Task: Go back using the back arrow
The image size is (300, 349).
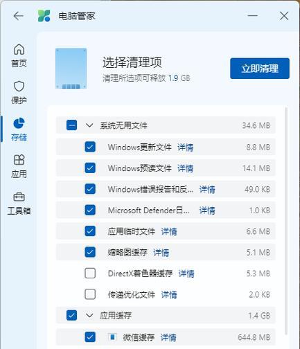Action: (19, 16)
